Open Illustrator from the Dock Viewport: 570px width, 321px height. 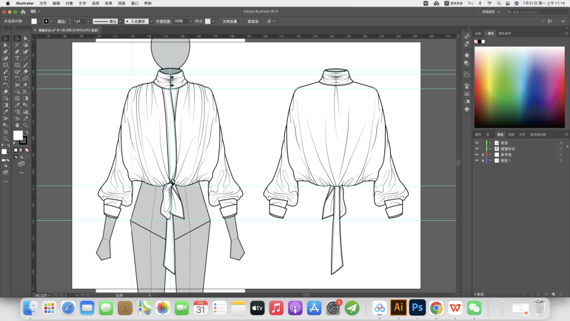pyautogui.click(x=398, y=308)
